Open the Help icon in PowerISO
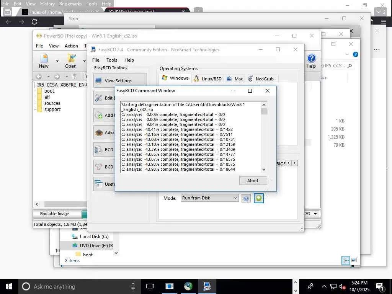This screenshot has height=294, width=392. point(311,61)
